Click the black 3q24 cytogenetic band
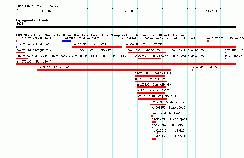This screenshot has width=244, height=158. (126, 27)
